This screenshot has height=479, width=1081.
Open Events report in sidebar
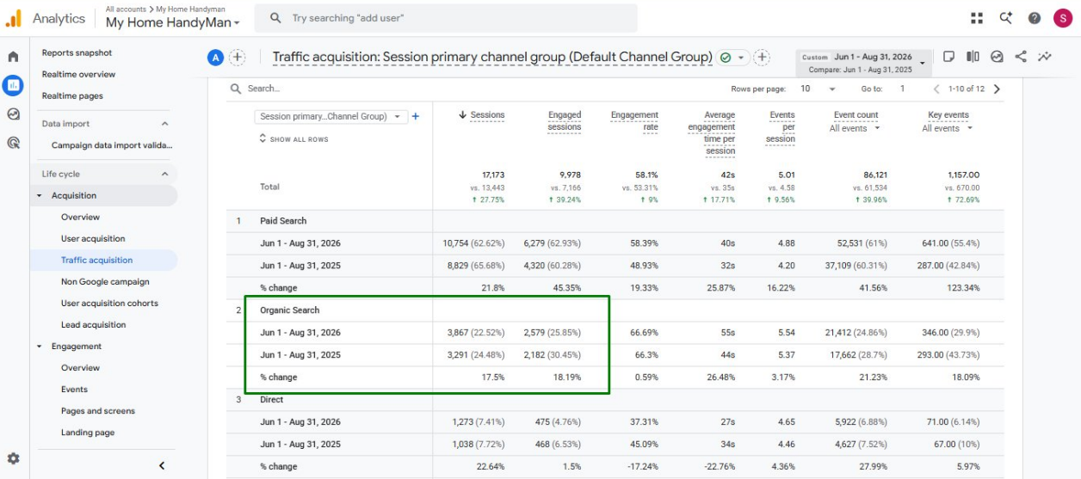(x=74, y=389)
